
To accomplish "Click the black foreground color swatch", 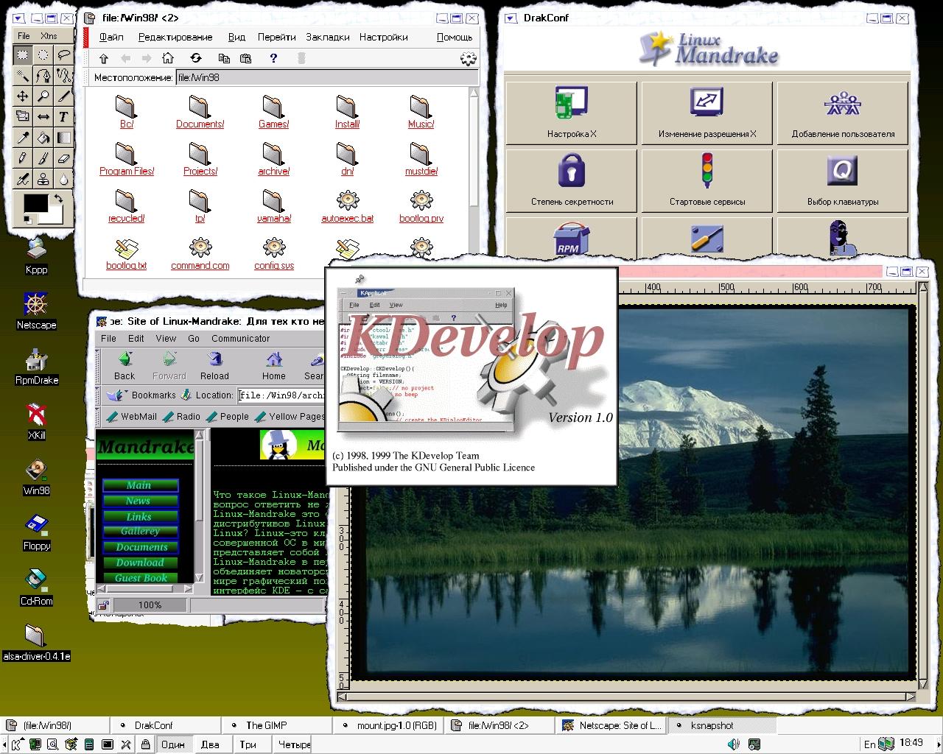I will pyautogui.click(x=35, y=204).
